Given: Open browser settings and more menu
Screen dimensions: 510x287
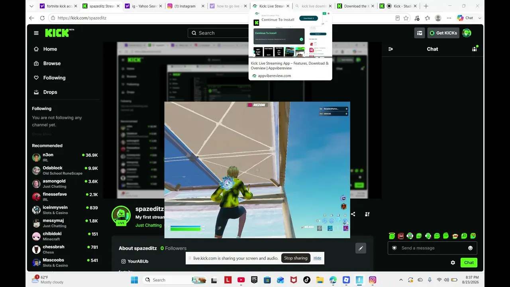Looking at the screenshot, I should tap(449, 18).
